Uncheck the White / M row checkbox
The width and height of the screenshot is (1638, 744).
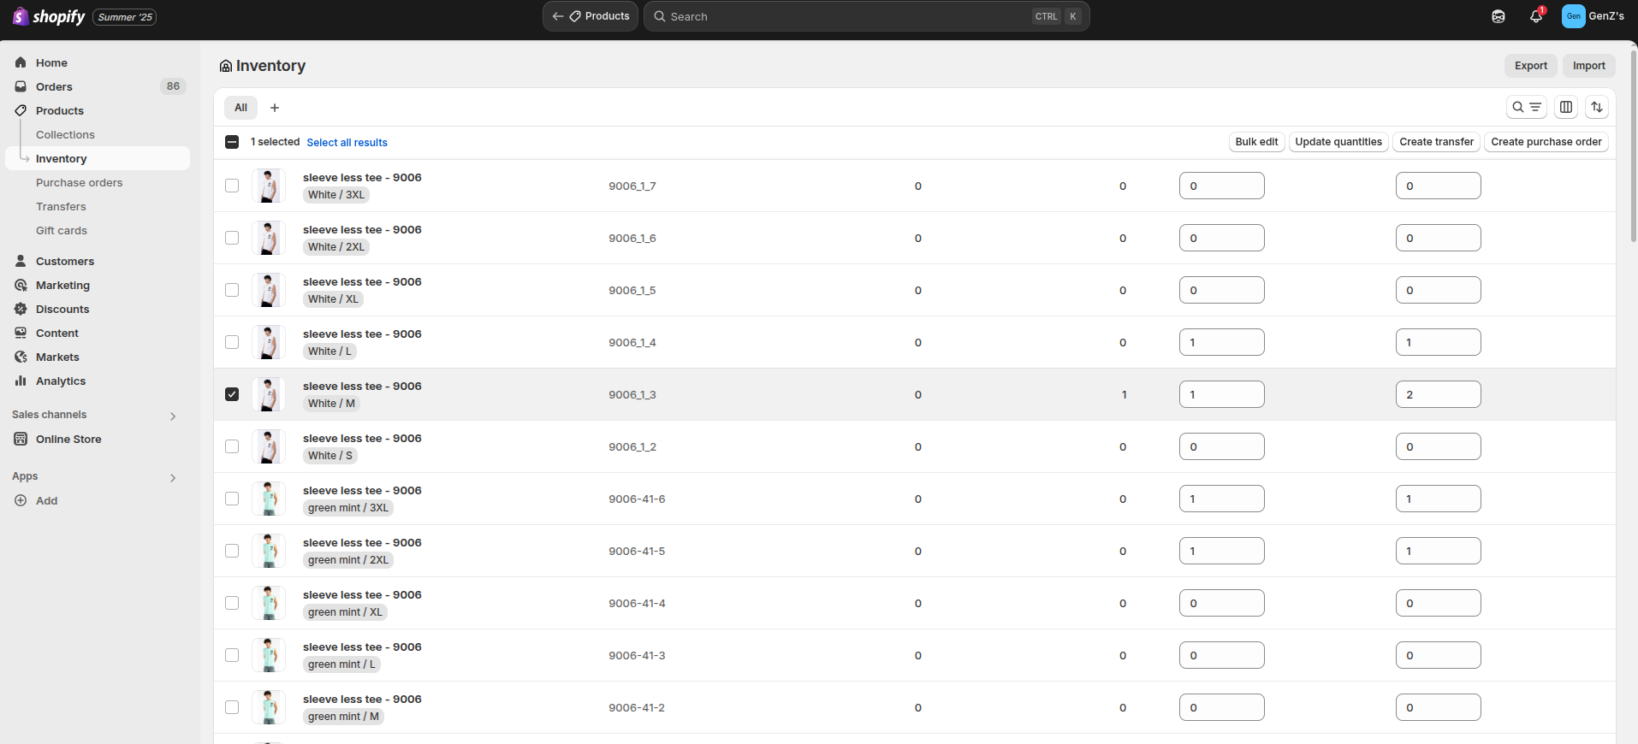pos(232,394)
